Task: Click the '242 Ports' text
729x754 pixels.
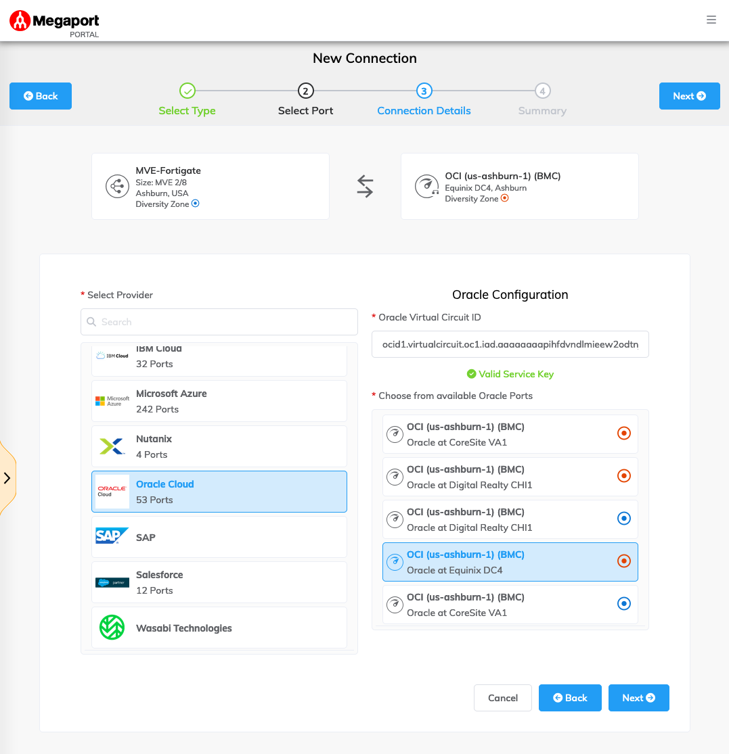Action: point(157,409)
